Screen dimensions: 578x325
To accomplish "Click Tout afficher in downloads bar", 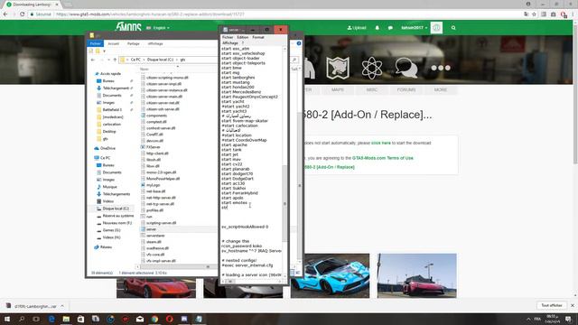I will (x=552, y=305).
